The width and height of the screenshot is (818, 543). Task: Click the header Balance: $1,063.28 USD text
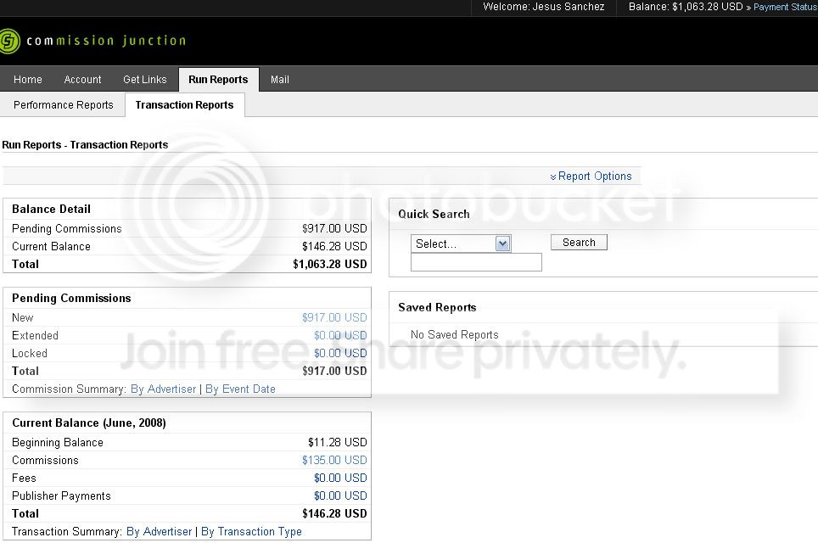point(686,7)
